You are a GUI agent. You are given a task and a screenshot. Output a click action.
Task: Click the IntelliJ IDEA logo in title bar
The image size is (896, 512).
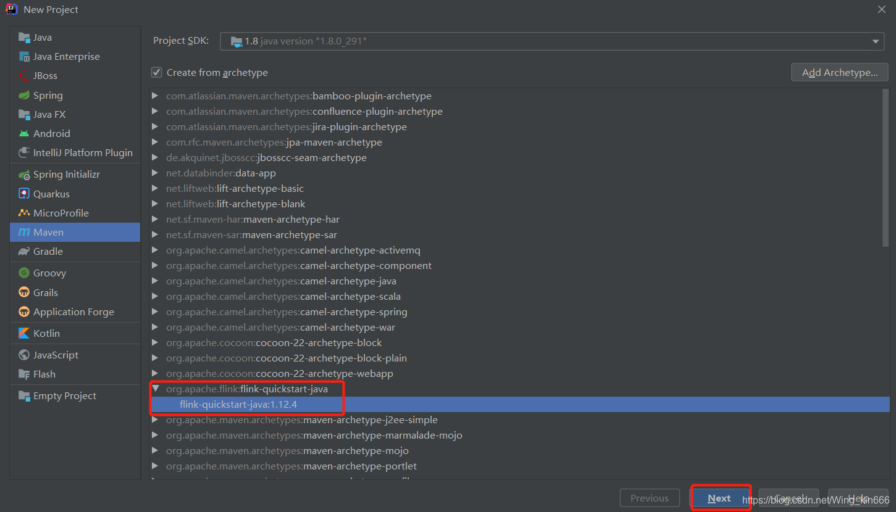(x=12, y=9)
